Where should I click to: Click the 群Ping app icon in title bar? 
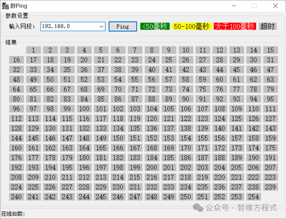(x=5, y=6)
